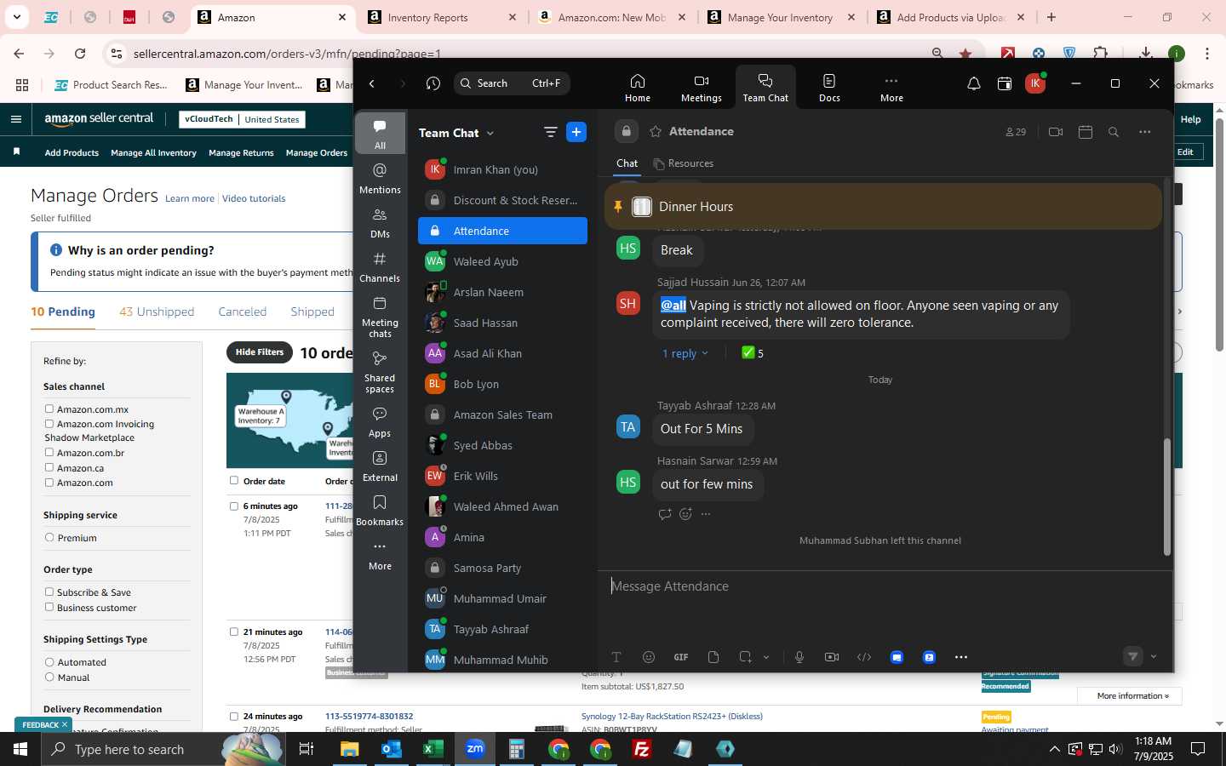Open Manage Returns menu in Seller Central
This screenshot has height=766, width=1226.
pos(241,152)
